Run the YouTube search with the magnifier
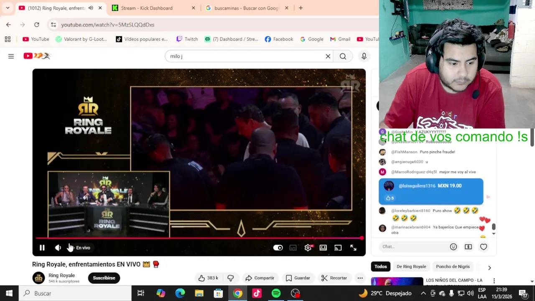 click(x=343, y=56)
